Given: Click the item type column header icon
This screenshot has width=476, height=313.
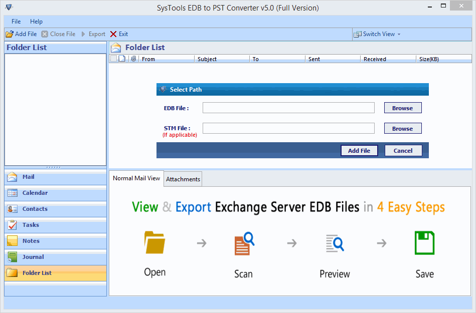Looking at the screenshot, I should click(122, 59).
